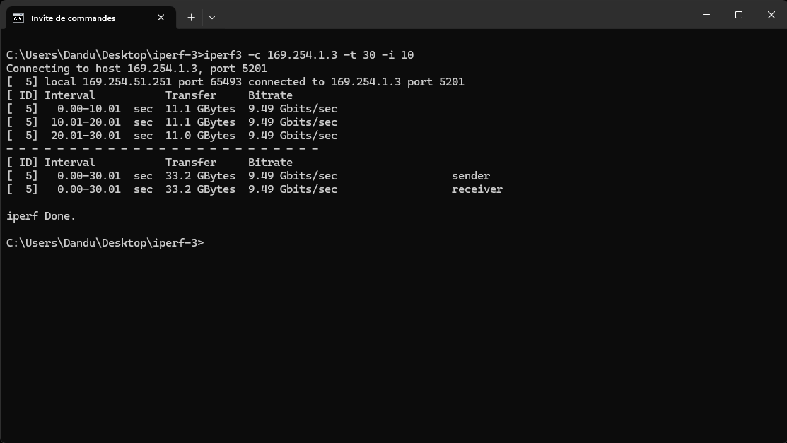
Task: Click the 'sender' label in summary
Action: pos(471,176)
